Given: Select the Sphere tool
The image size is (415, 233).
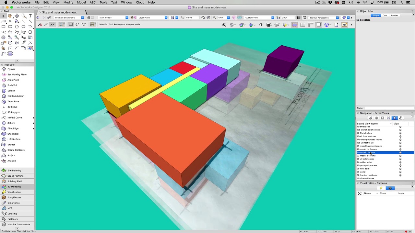Looking at the screenshot, I should click(x=11, y=123).
